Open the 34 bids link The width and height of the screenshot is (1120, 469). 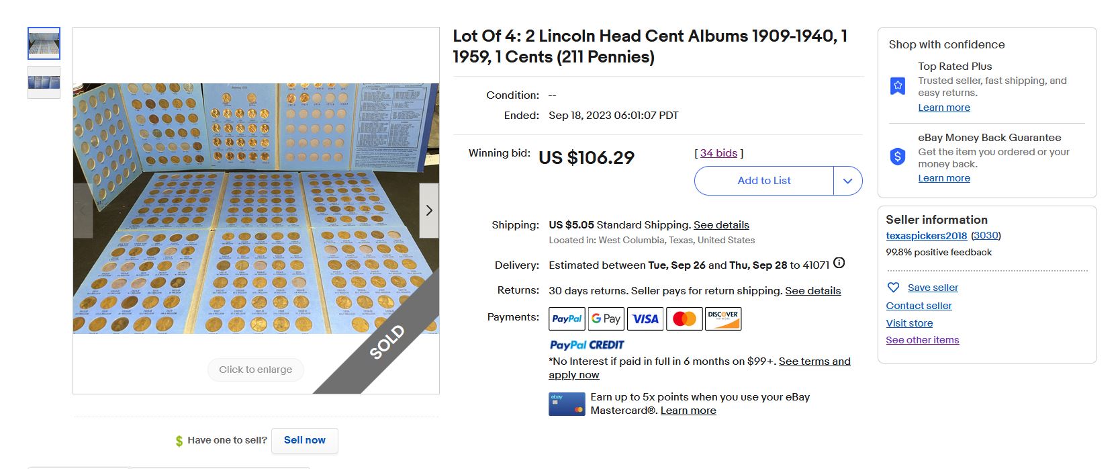(718, 153)
